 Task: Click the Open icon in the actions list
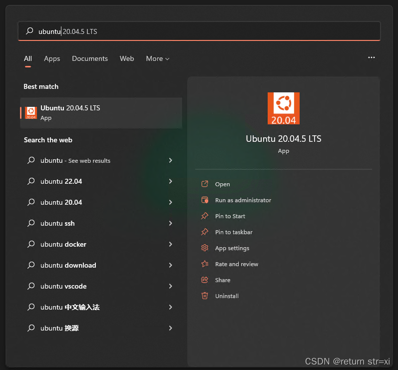pyautogui.click(x=205, y=184)
